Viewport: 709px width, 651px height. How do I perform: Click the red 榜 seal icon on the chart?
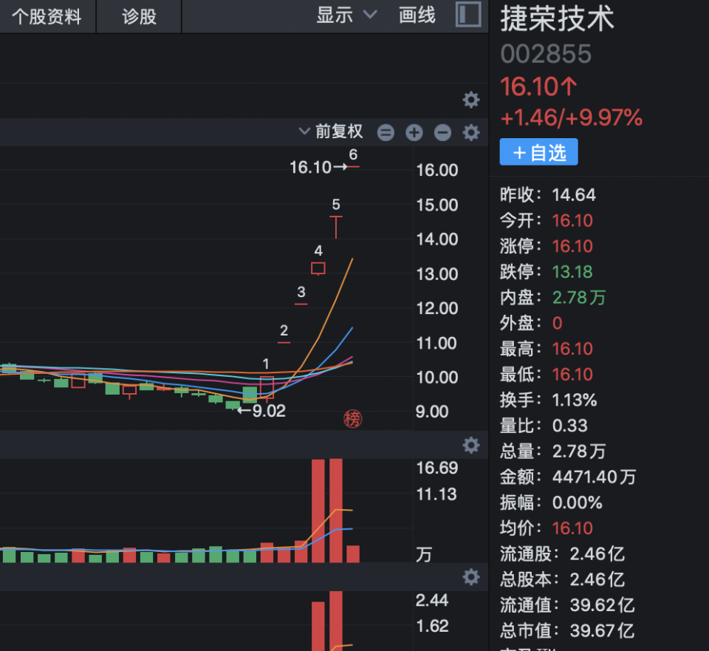pos(352,420)
